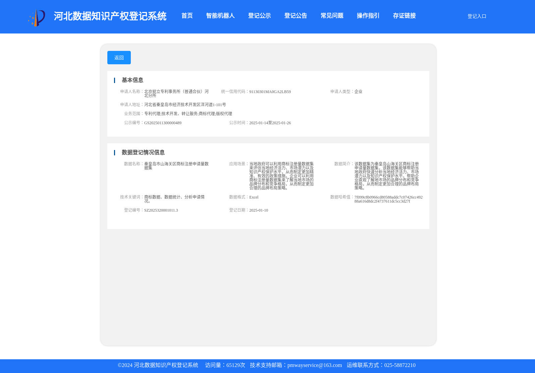535x373 pixels.
Task: Go to the 登记公示 page
Action: [x=259, y=16]
